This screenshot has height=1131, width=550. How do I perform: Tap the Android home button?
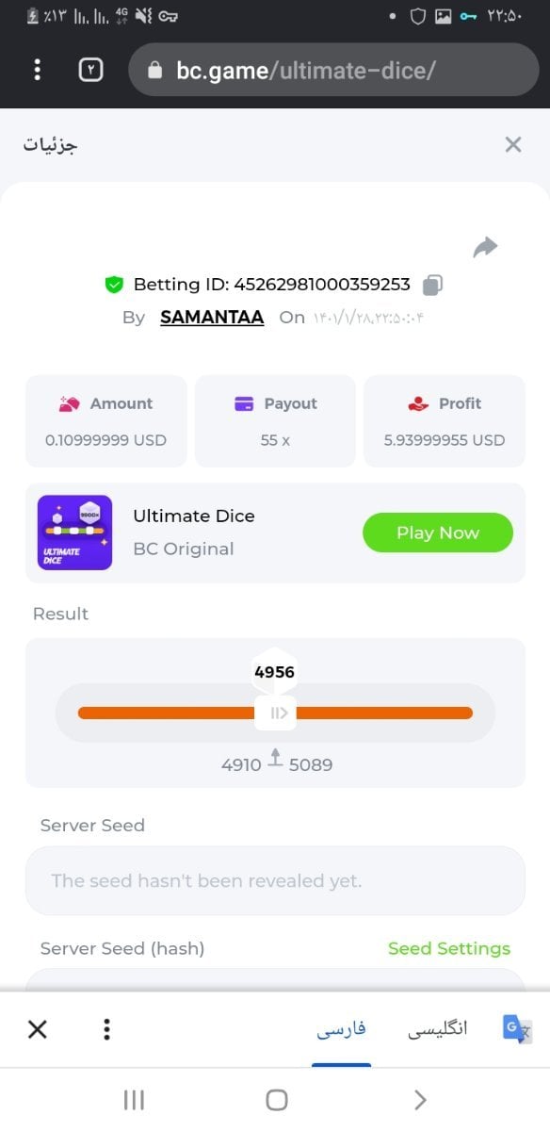pos(276,1100)
